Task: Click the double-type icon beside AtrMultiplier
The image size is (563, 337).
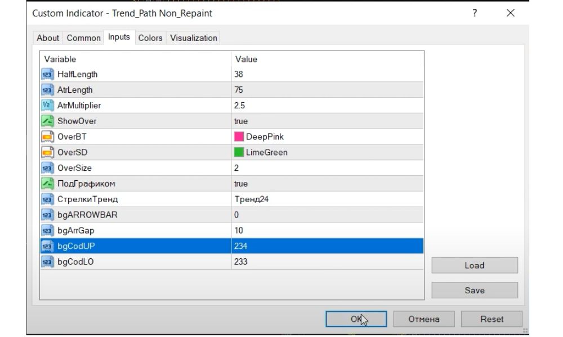Action: (x=47, y=106)
